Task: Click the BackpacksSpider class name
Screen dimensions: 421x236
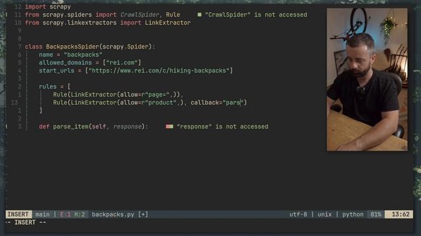Action: [72, 47]
